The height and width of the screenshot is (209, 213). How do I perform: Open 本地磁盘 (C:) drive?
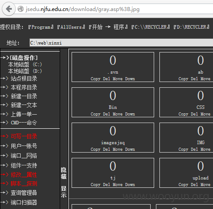[x=25, y=64]
